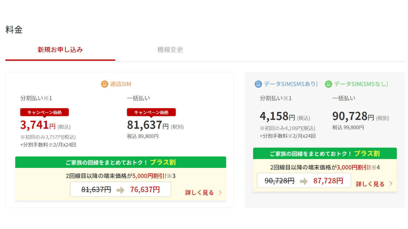Click the discounted 76,637円 price
Image resolution: width=408 pixels, height=229 pixels.
click(145, 190)
